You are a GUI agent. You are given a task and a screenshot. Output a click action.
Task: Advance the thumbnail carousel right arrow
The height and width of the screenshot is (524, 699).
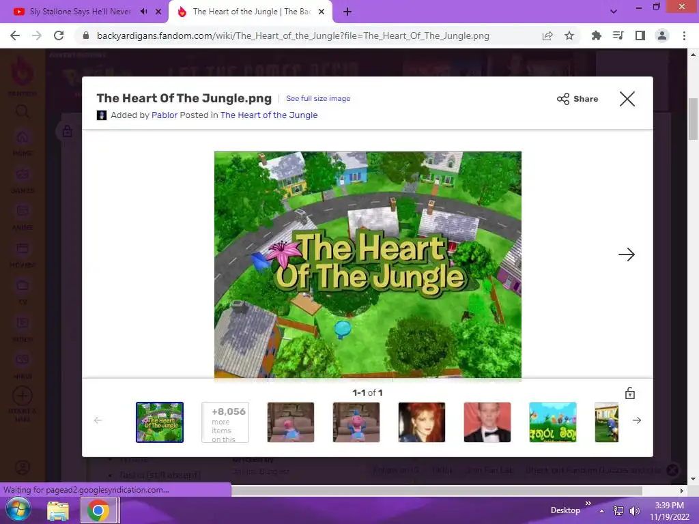coord(637,420)
